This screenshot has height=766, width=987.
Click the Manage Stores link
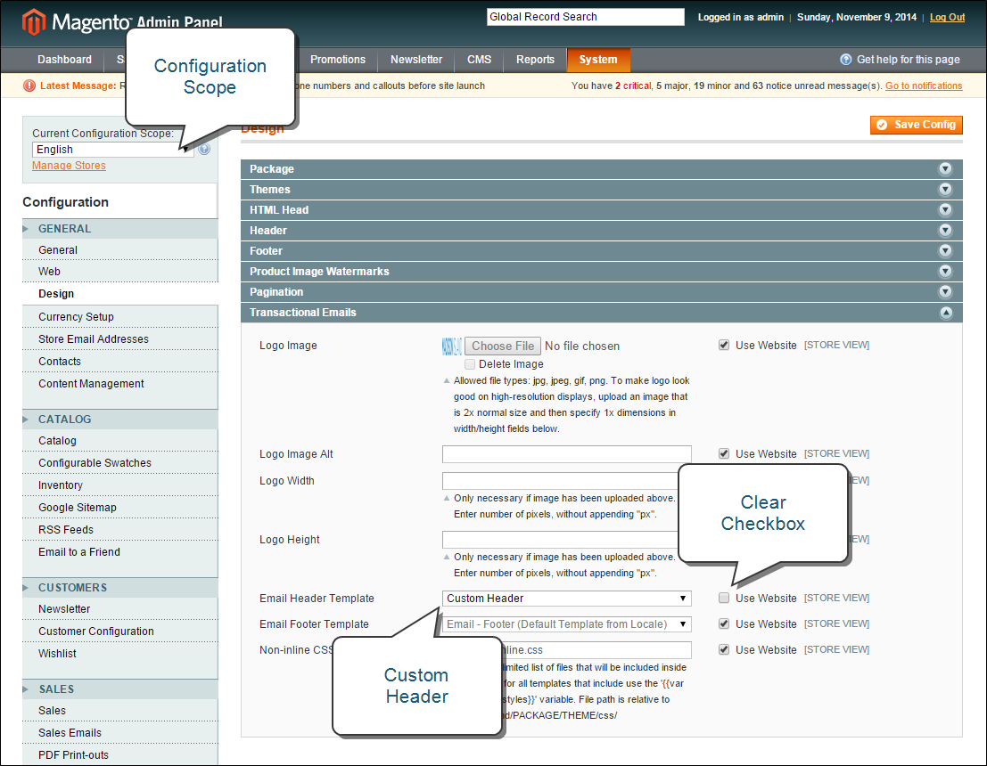[x=69, y=166]
